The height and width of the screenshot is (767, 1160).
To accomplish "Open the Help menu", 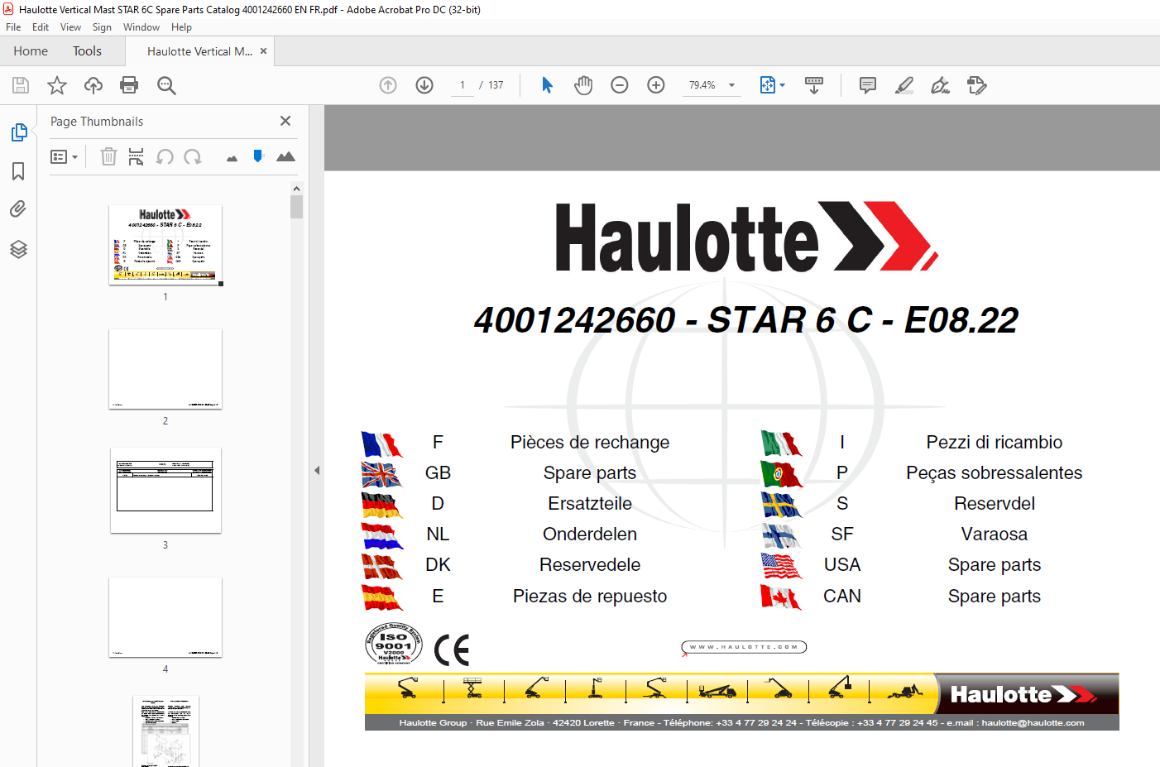I will click(181, 27).
